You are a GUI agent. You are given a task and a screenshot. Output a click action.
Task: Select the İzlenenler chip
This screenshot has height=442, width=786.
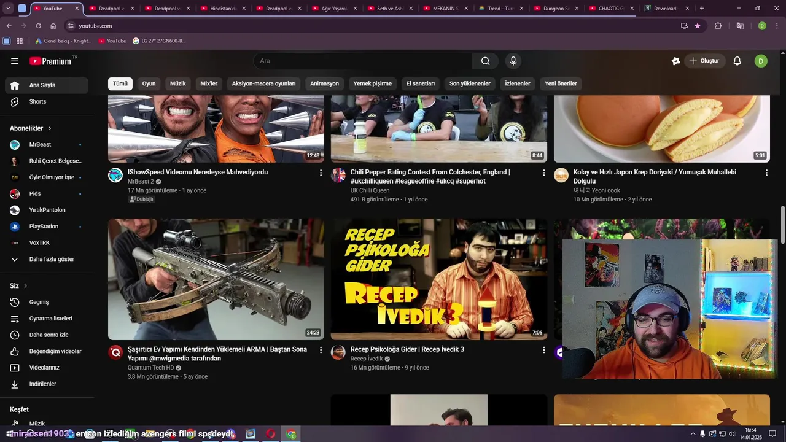(518, 83)
